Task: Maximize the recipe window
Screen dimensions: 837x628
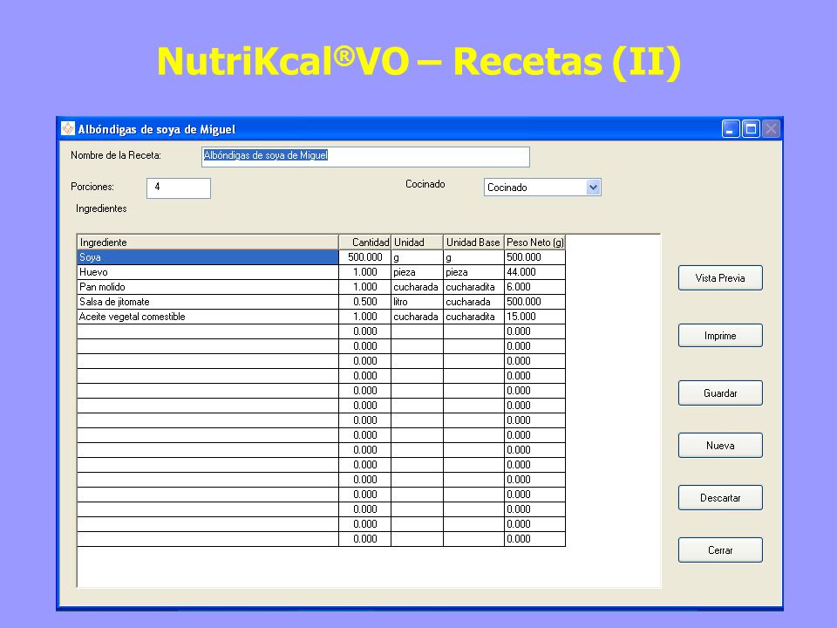Action: click(x=751, y=129)
